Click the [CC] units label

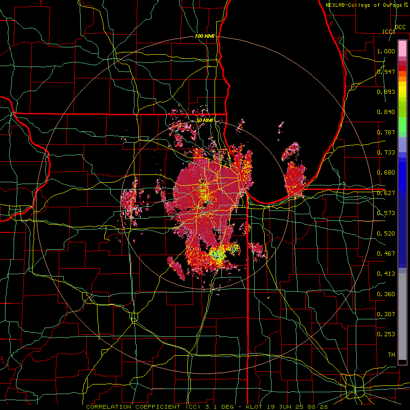389,31
